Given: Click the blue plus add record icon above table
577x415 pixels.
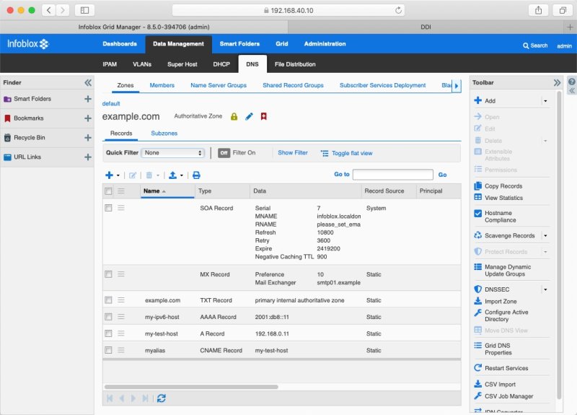Looking at the screenshot, I should point(109,175).
